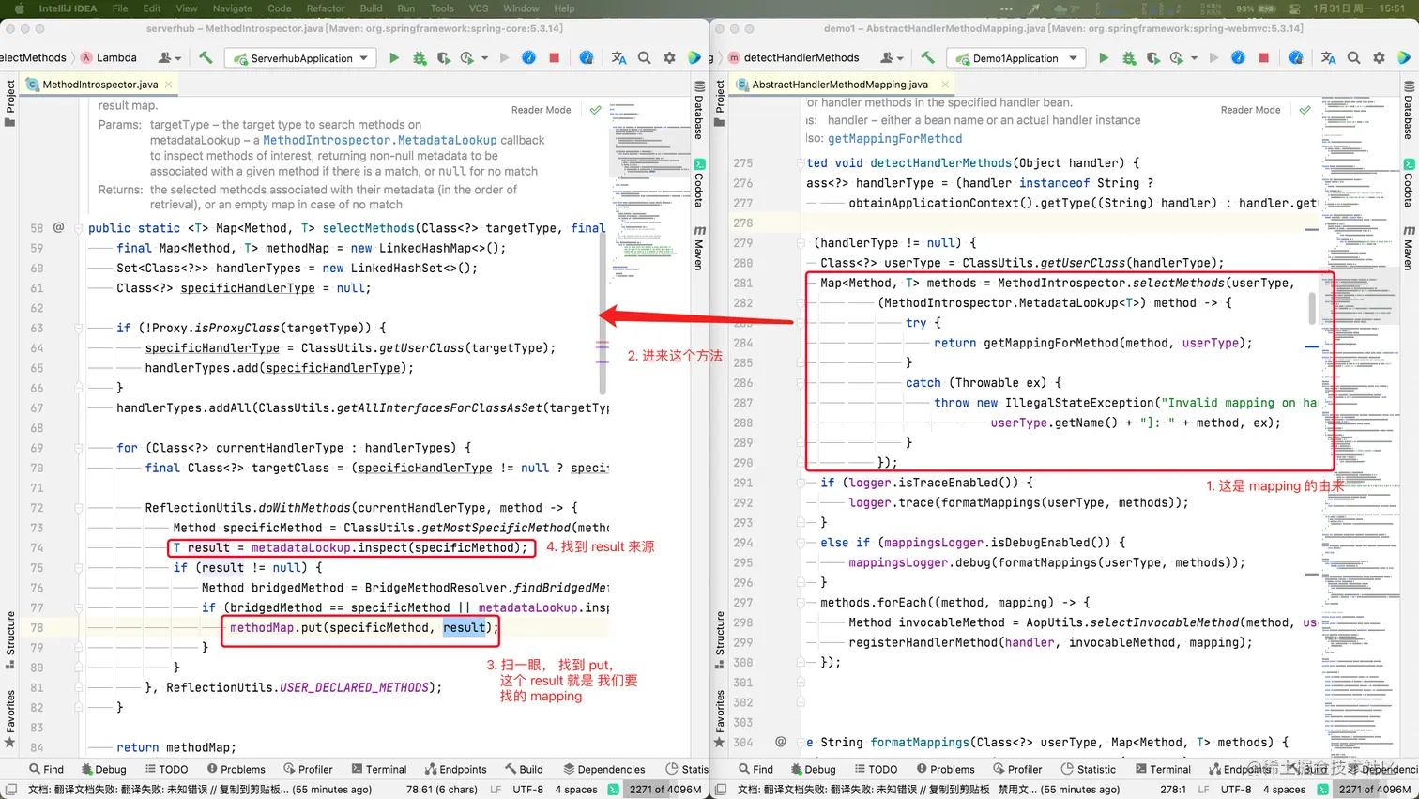Screen dimensions: 1419x799
Task: Follow the MethodIntrospector.MetadataLookup link in the doc
Action: [379, 140]
